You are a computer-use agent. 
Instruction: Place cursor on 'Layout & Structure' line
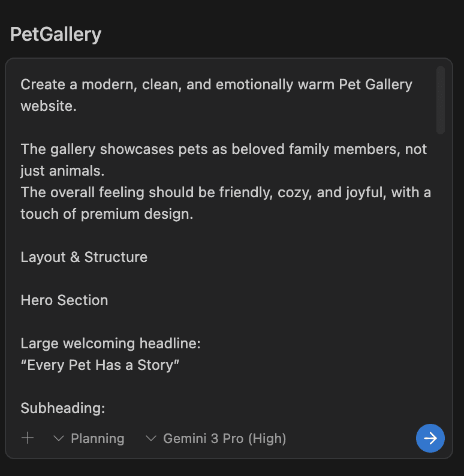click(x=84, y=257)
